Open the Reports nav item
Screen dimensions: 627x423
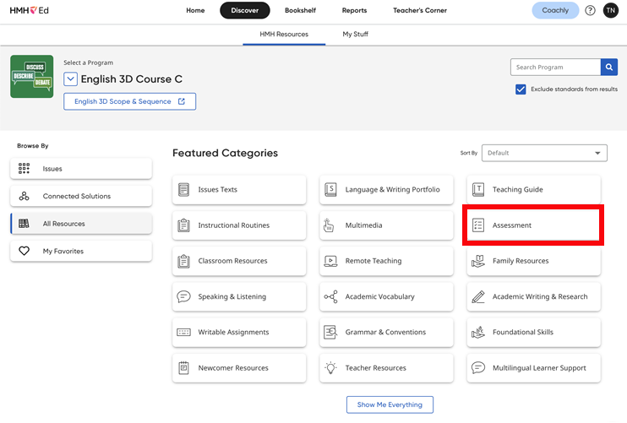click(354, 10)
